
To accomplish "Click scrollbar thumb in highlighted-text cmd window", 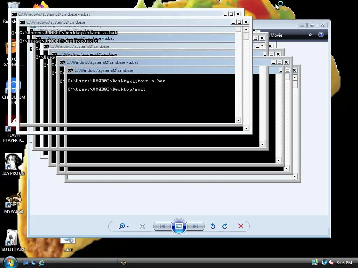I will coord(246,36).
